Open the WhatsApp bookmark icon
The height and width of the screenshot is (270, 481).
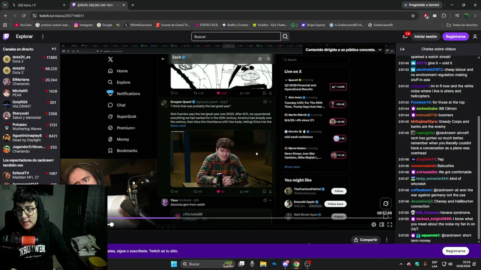click(x=293, y=25)
